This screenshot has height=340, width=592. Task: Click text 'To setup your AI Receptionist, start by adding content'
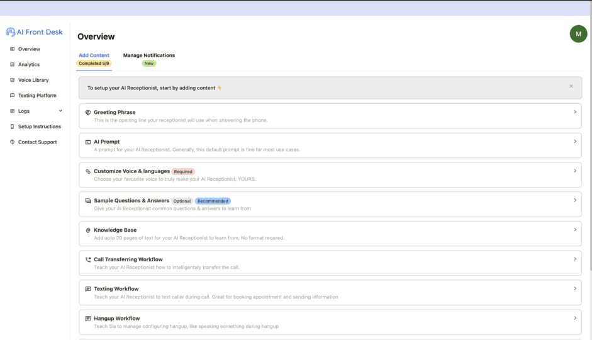[152, 88]
